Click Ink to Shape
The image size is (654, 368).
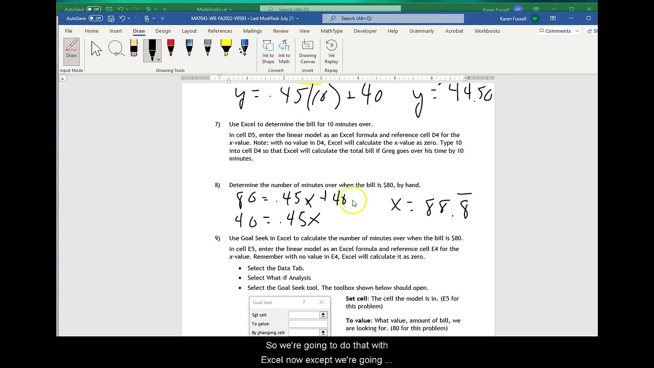point(268,52)
